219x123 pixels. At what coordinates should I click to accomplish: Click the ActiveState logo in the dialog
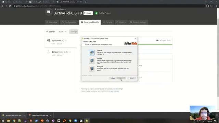coord(131,43)
